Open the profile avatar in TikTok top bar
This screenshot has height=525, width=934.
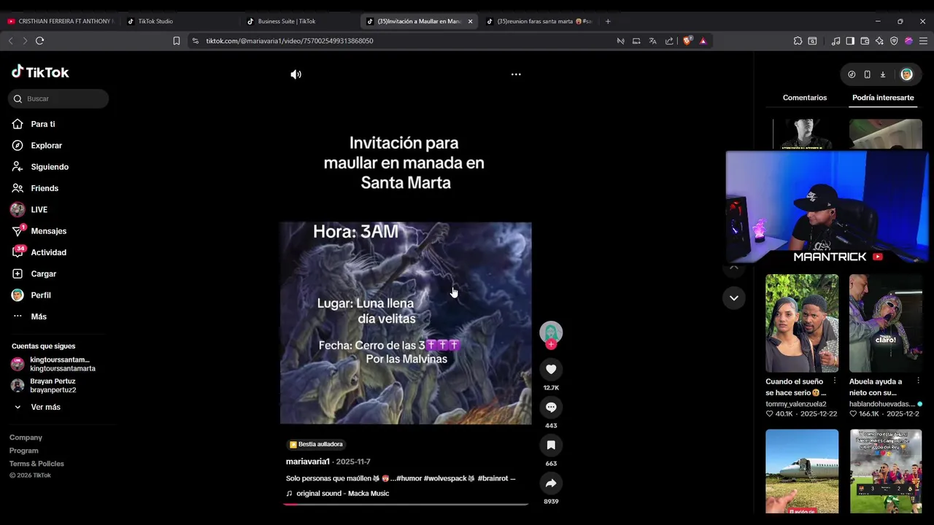pos(906,74)
